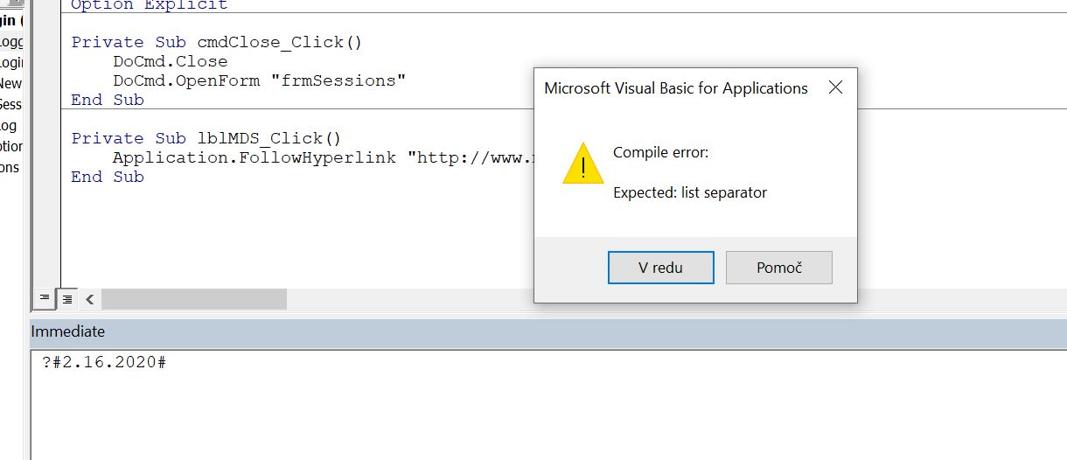1067x460 pixels.
Task: Click the margin indicator bar beside DoCmd.Close
Action: (46, 61)
